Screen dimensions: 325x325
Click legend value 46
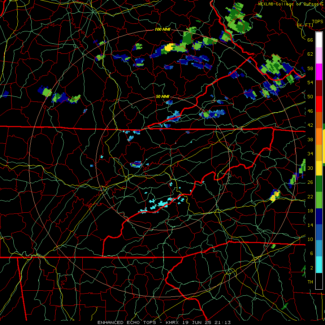(310, 111)
